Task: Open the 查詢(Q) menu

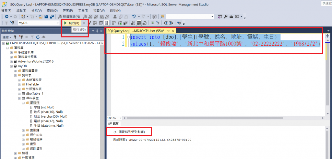Action: [x=52, y=11]
